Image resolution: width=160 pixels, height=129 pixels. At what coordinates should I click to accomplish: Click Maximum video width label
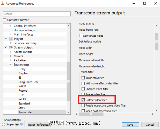point(91,60)
